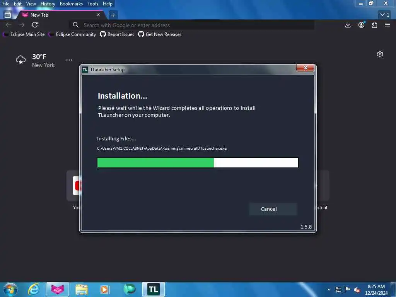Go forward with the forward arrow
This screenshot has width=396, height=297.
point(22,25)
